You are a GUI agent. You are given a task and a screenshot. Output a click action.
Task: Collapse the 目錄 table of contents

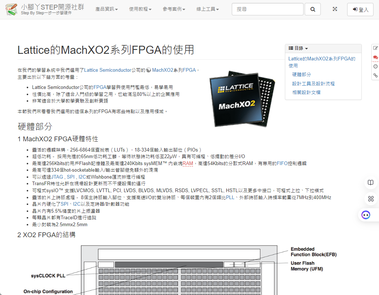point(298,48)
